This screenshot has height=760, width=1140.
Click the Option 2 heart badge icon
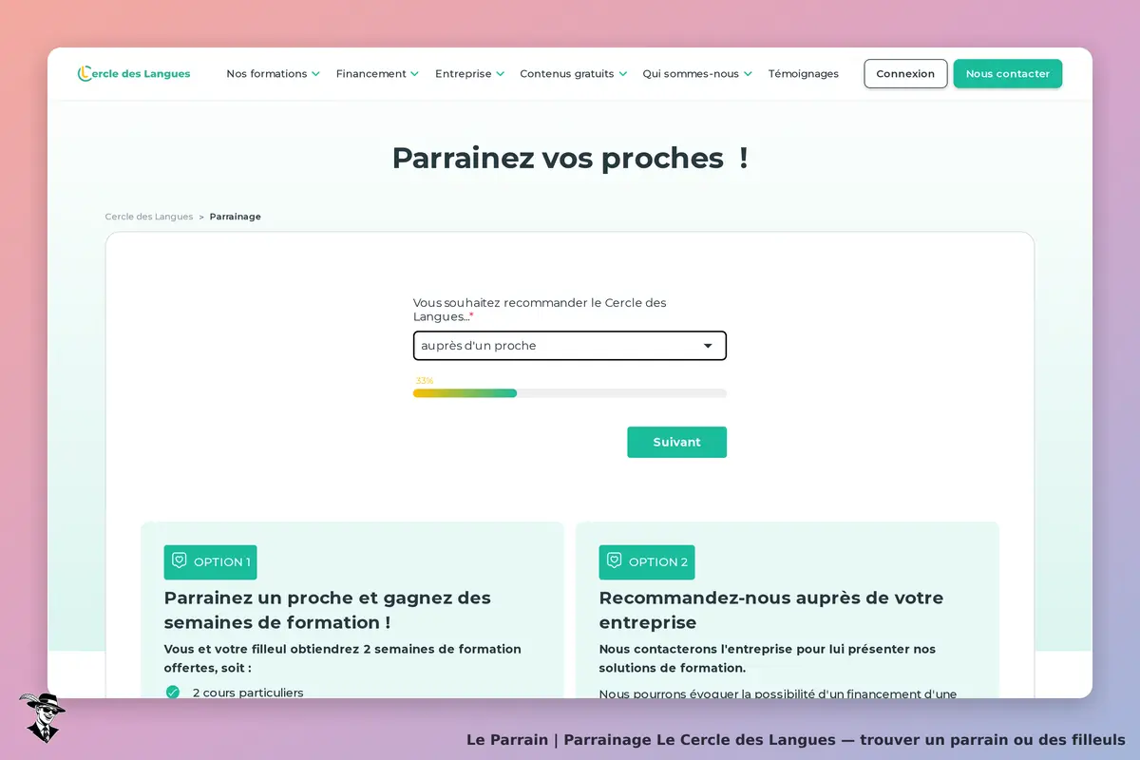point(614,560)
